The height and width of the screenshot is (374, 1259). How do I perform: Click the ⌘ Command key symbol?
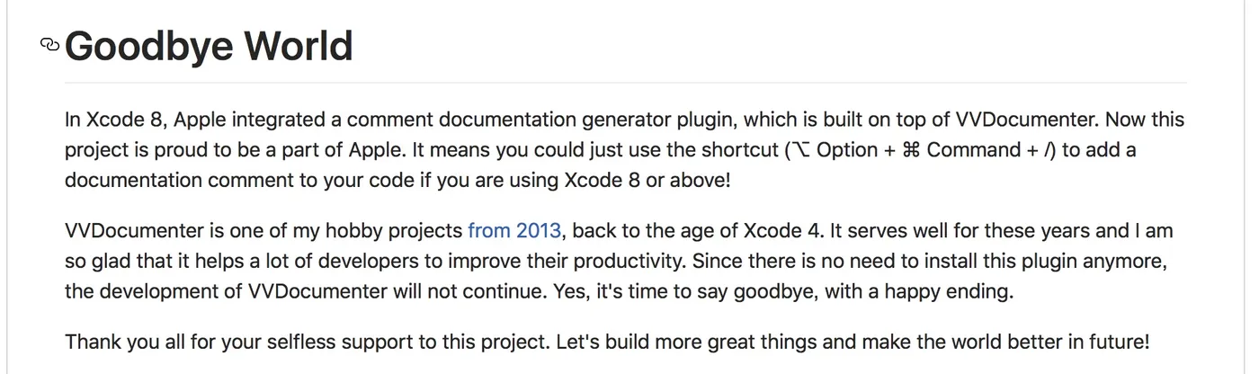point(910,149)
